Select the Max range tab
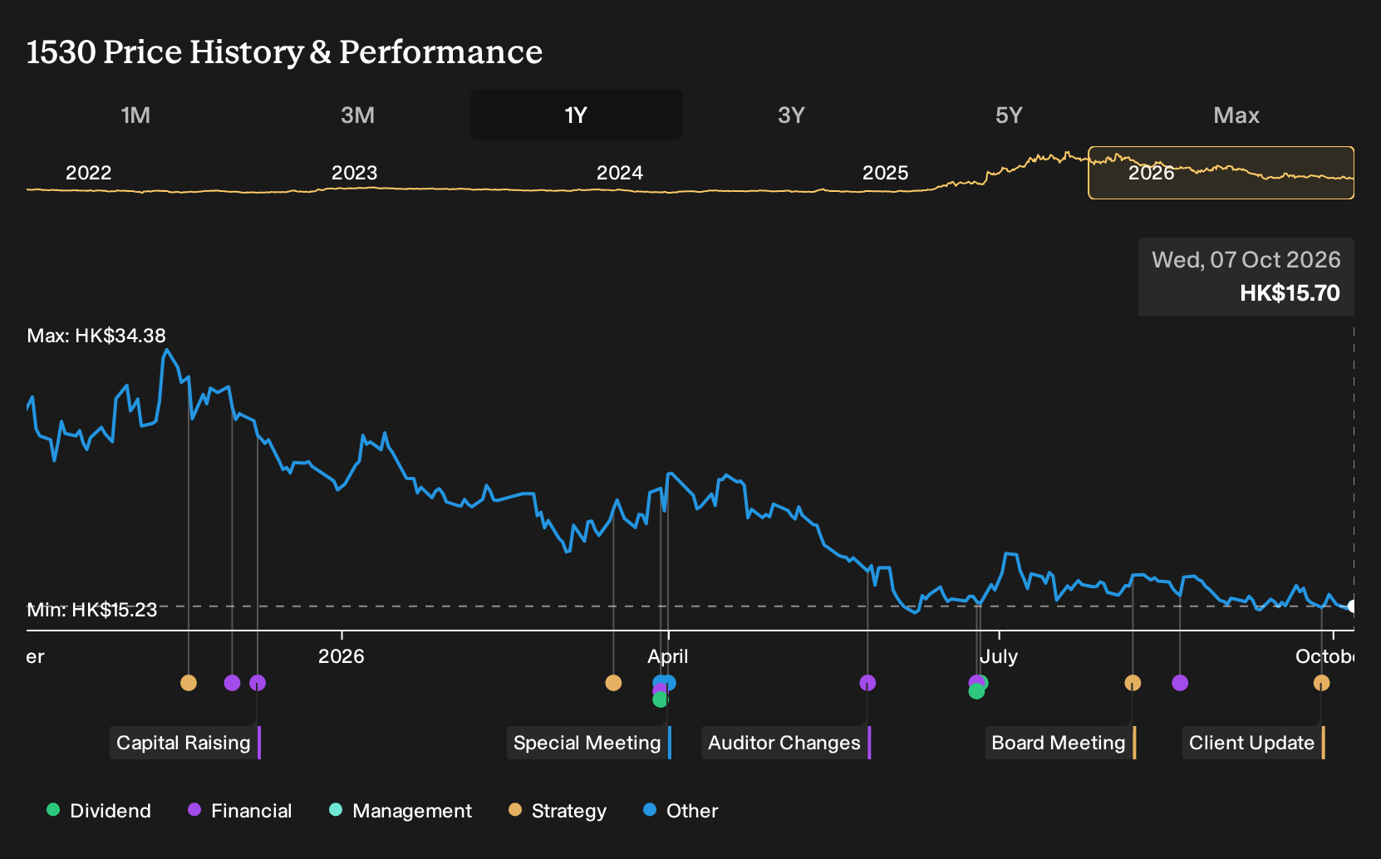The image size is (1381, 859). pos(1236,115)
